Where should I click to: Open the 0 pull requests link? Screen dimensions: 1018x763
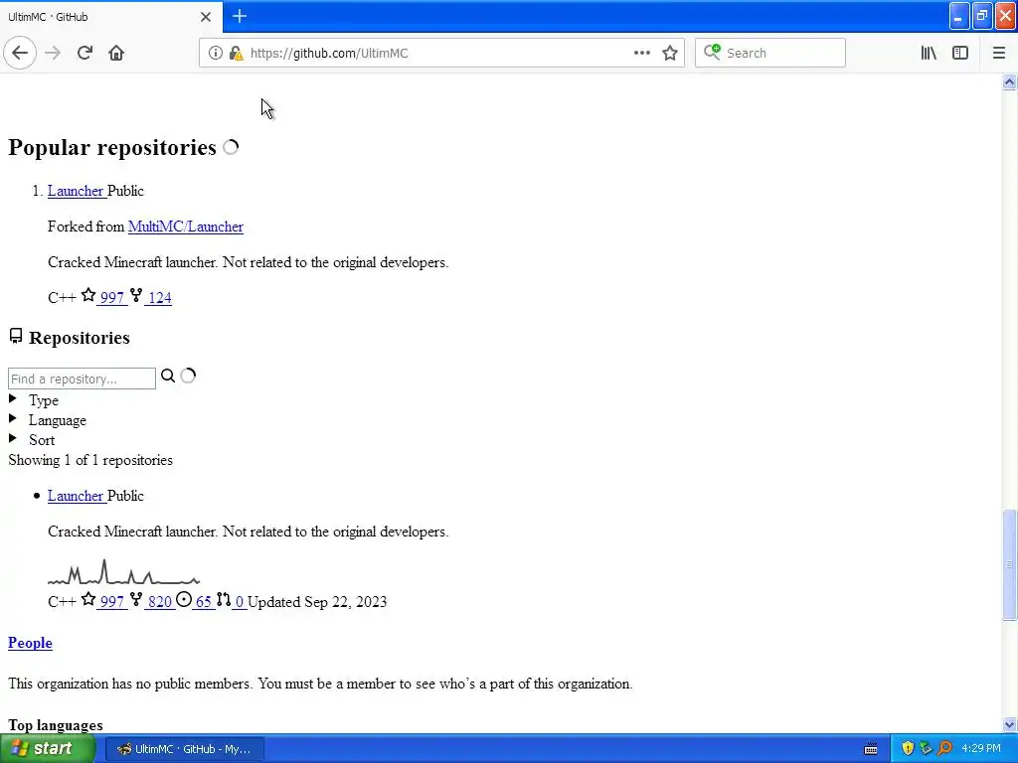tap(239, 601)
